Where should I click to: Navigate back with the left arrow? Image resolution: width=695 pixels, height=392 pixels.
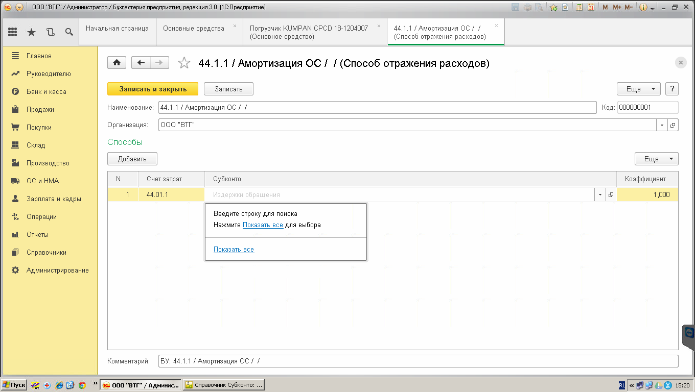[141, 62]
